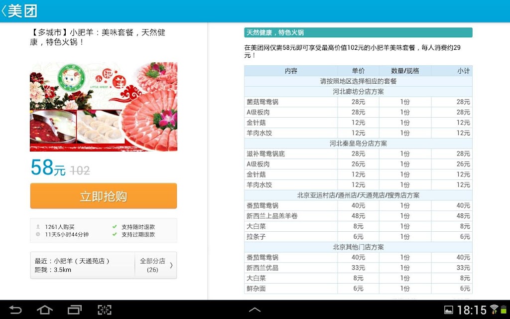510x319 pixels.
Task: Tap the 支持随时退款 label
Action: (138, 227)
